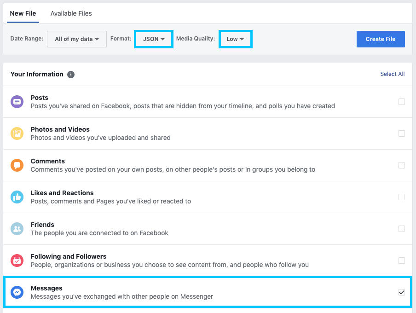Enable the Friends checkbox
Viewport: 416px width, 313px height.
pyautogui.click(x=402, y=229)
